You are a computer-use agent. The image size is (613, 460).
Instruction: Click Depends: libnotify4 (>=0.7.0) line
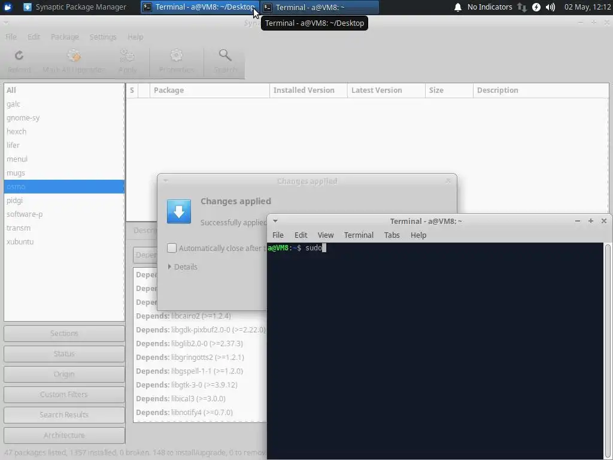click(184, 413)
